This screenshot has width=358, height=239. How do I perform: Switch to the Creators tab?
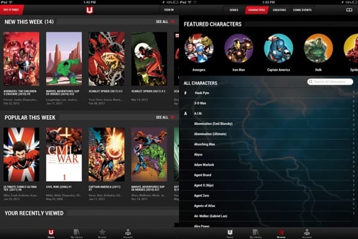click(279, 10)
